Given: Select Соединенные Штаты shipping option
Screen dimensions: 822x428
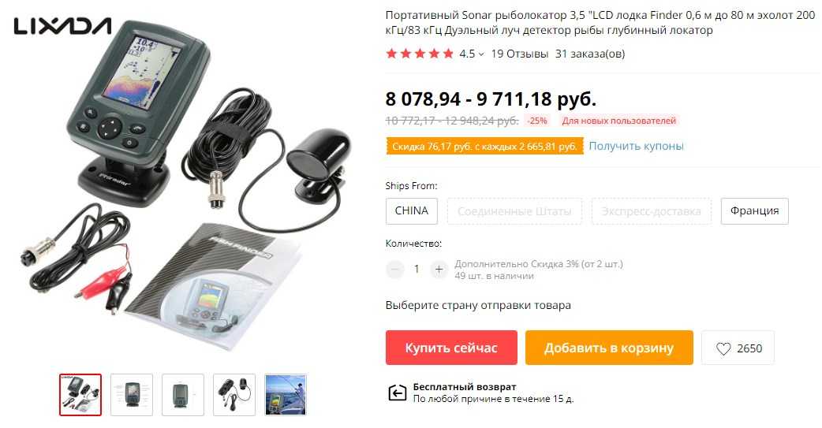Looking at the screenshot, I should pyautogui.click(x=514, y=211).
